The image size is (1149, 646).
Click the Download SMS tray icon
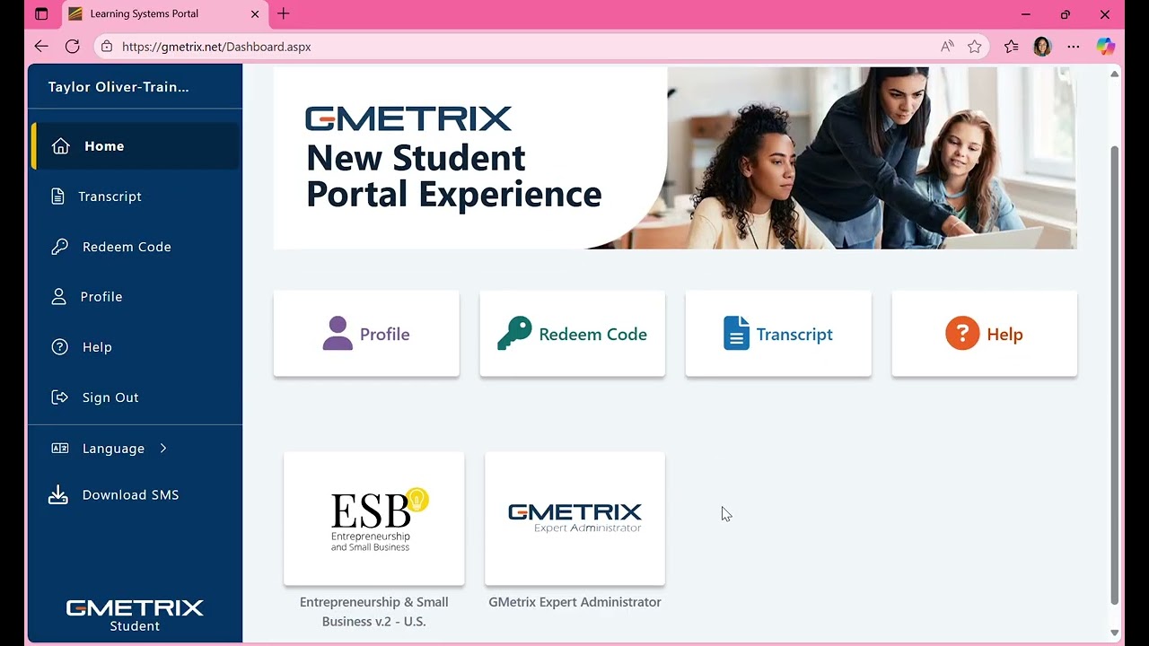pyautogui.click(x=58, y=495)
